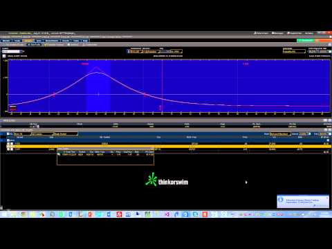Viewport: 332px width, 249px height.
Task: Toggle the checkbox left of the risk graph header
Action: pos(4,56)
